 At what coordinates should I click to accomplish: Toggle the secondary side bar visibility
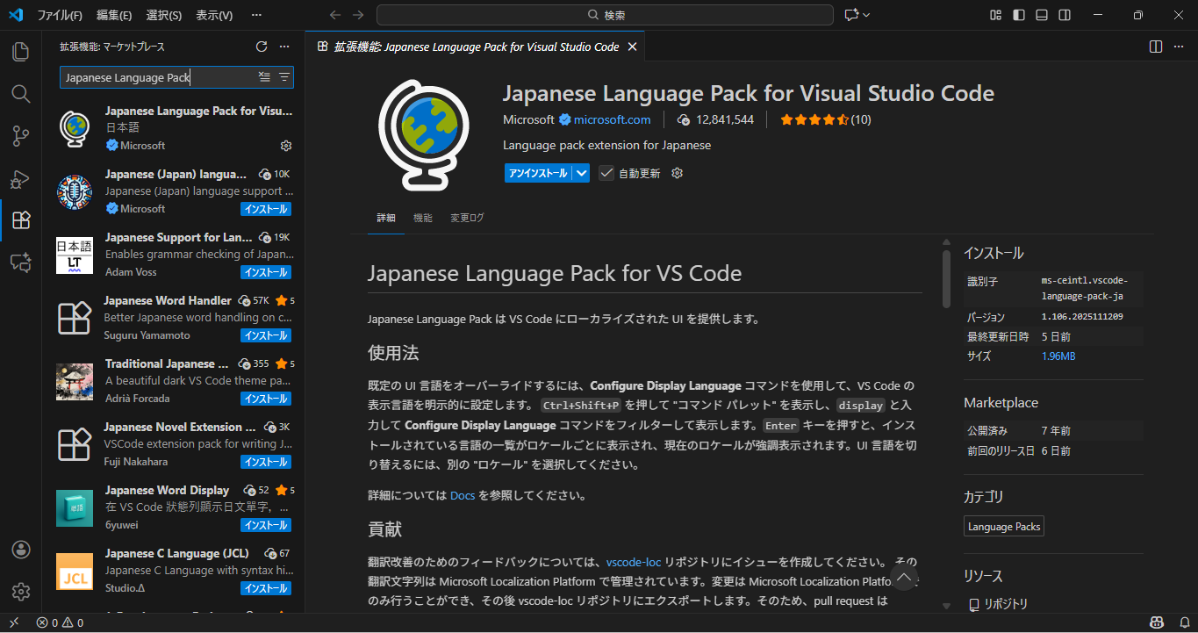(1064, 15)
